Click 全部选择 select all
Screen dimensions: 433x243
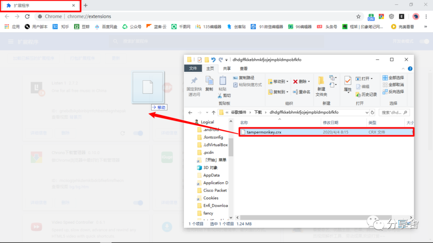coord(393,78)
